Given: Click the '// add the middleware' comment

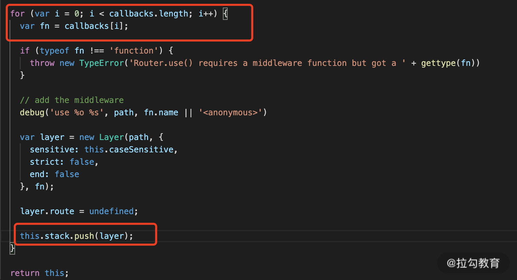Looking at the screenshot, I should click(x=72, y=100).
